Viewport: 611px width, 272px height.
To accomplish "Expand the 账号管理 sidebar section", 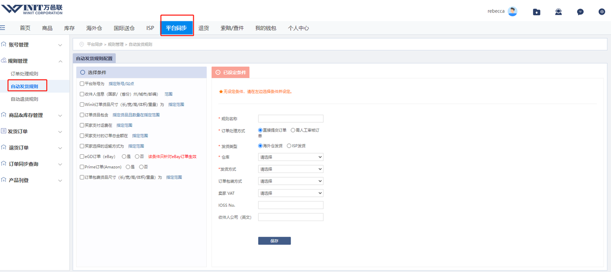I will click(60, 45).
